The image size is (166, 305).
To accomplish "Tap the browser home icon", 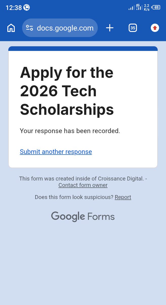I will (x=11, y=28).
